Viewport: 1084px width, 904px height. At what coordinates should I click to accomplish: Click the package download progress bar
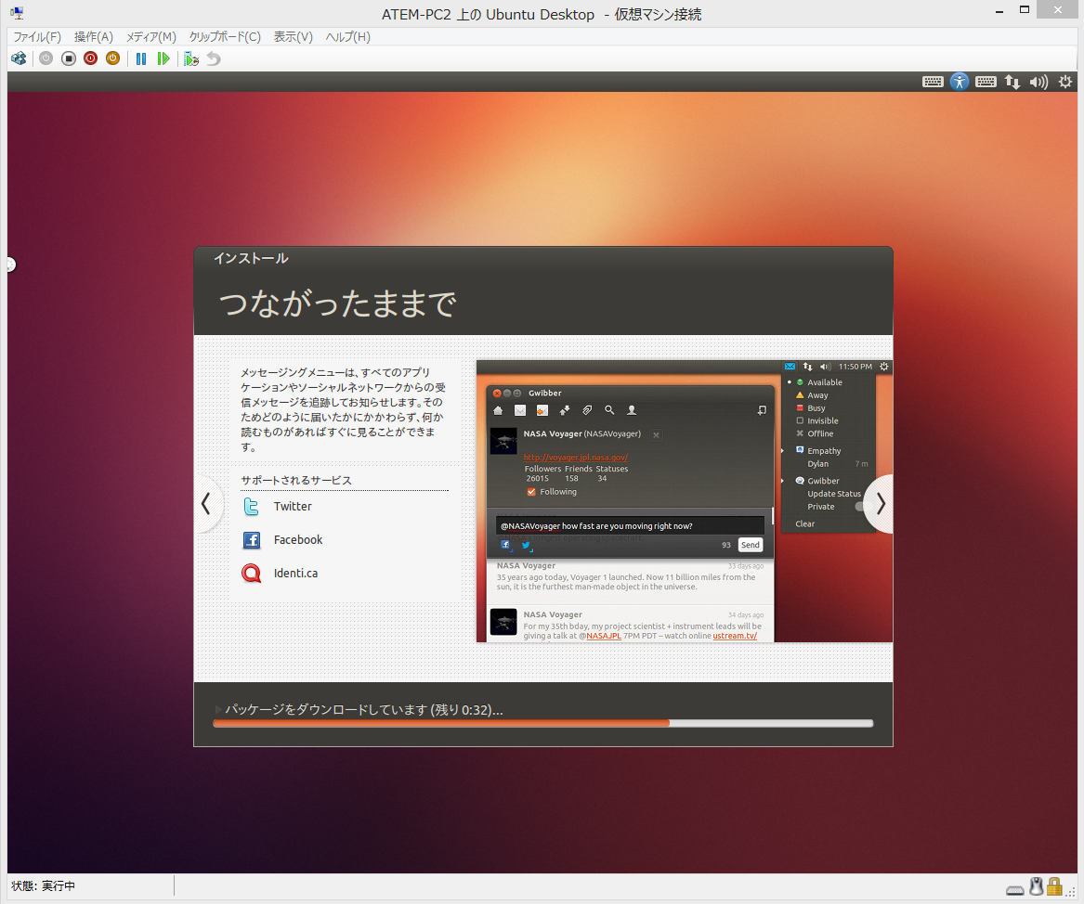pyautogui.click(x=542, y=723)
